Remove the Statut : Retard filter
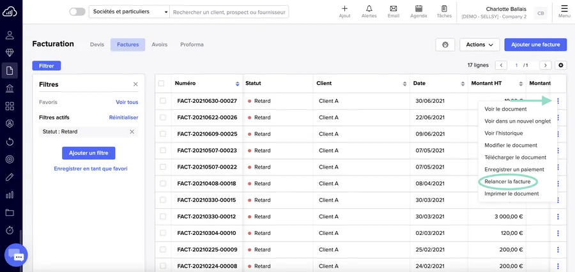The image size is (575, 272). click(x=132, y=132)
